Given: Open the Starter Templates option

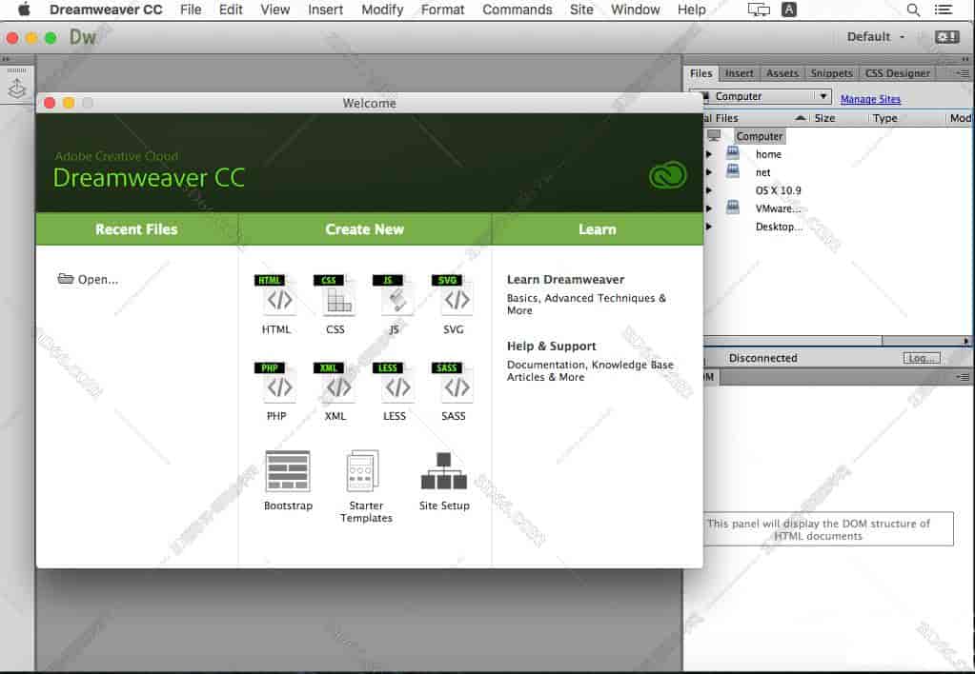Looking at the screenshot, I should [365, 471].
